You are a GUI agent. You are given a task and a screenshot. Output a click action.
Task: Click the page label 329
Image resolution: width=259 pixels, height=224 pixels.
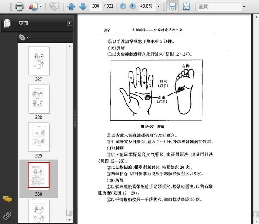point(39,156)
